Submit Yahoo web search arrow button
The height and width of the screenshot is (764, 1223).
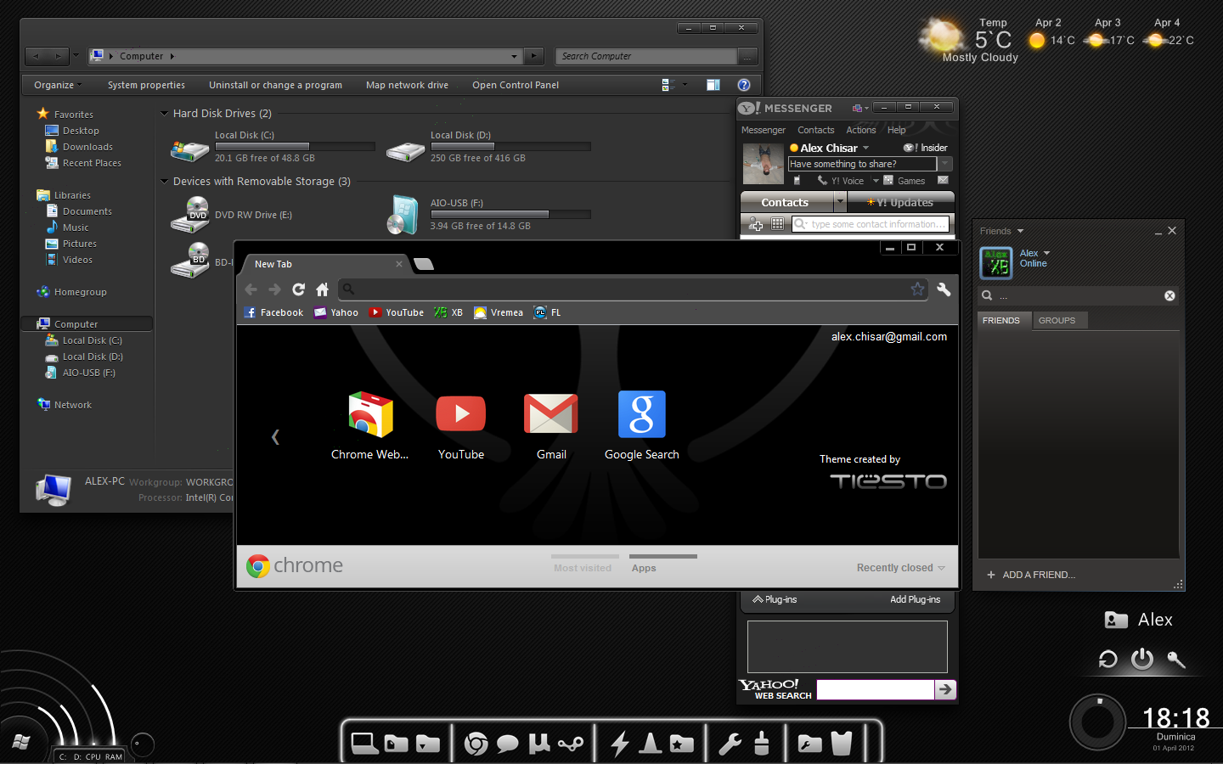pyautogui.click(x=945, y=690)
